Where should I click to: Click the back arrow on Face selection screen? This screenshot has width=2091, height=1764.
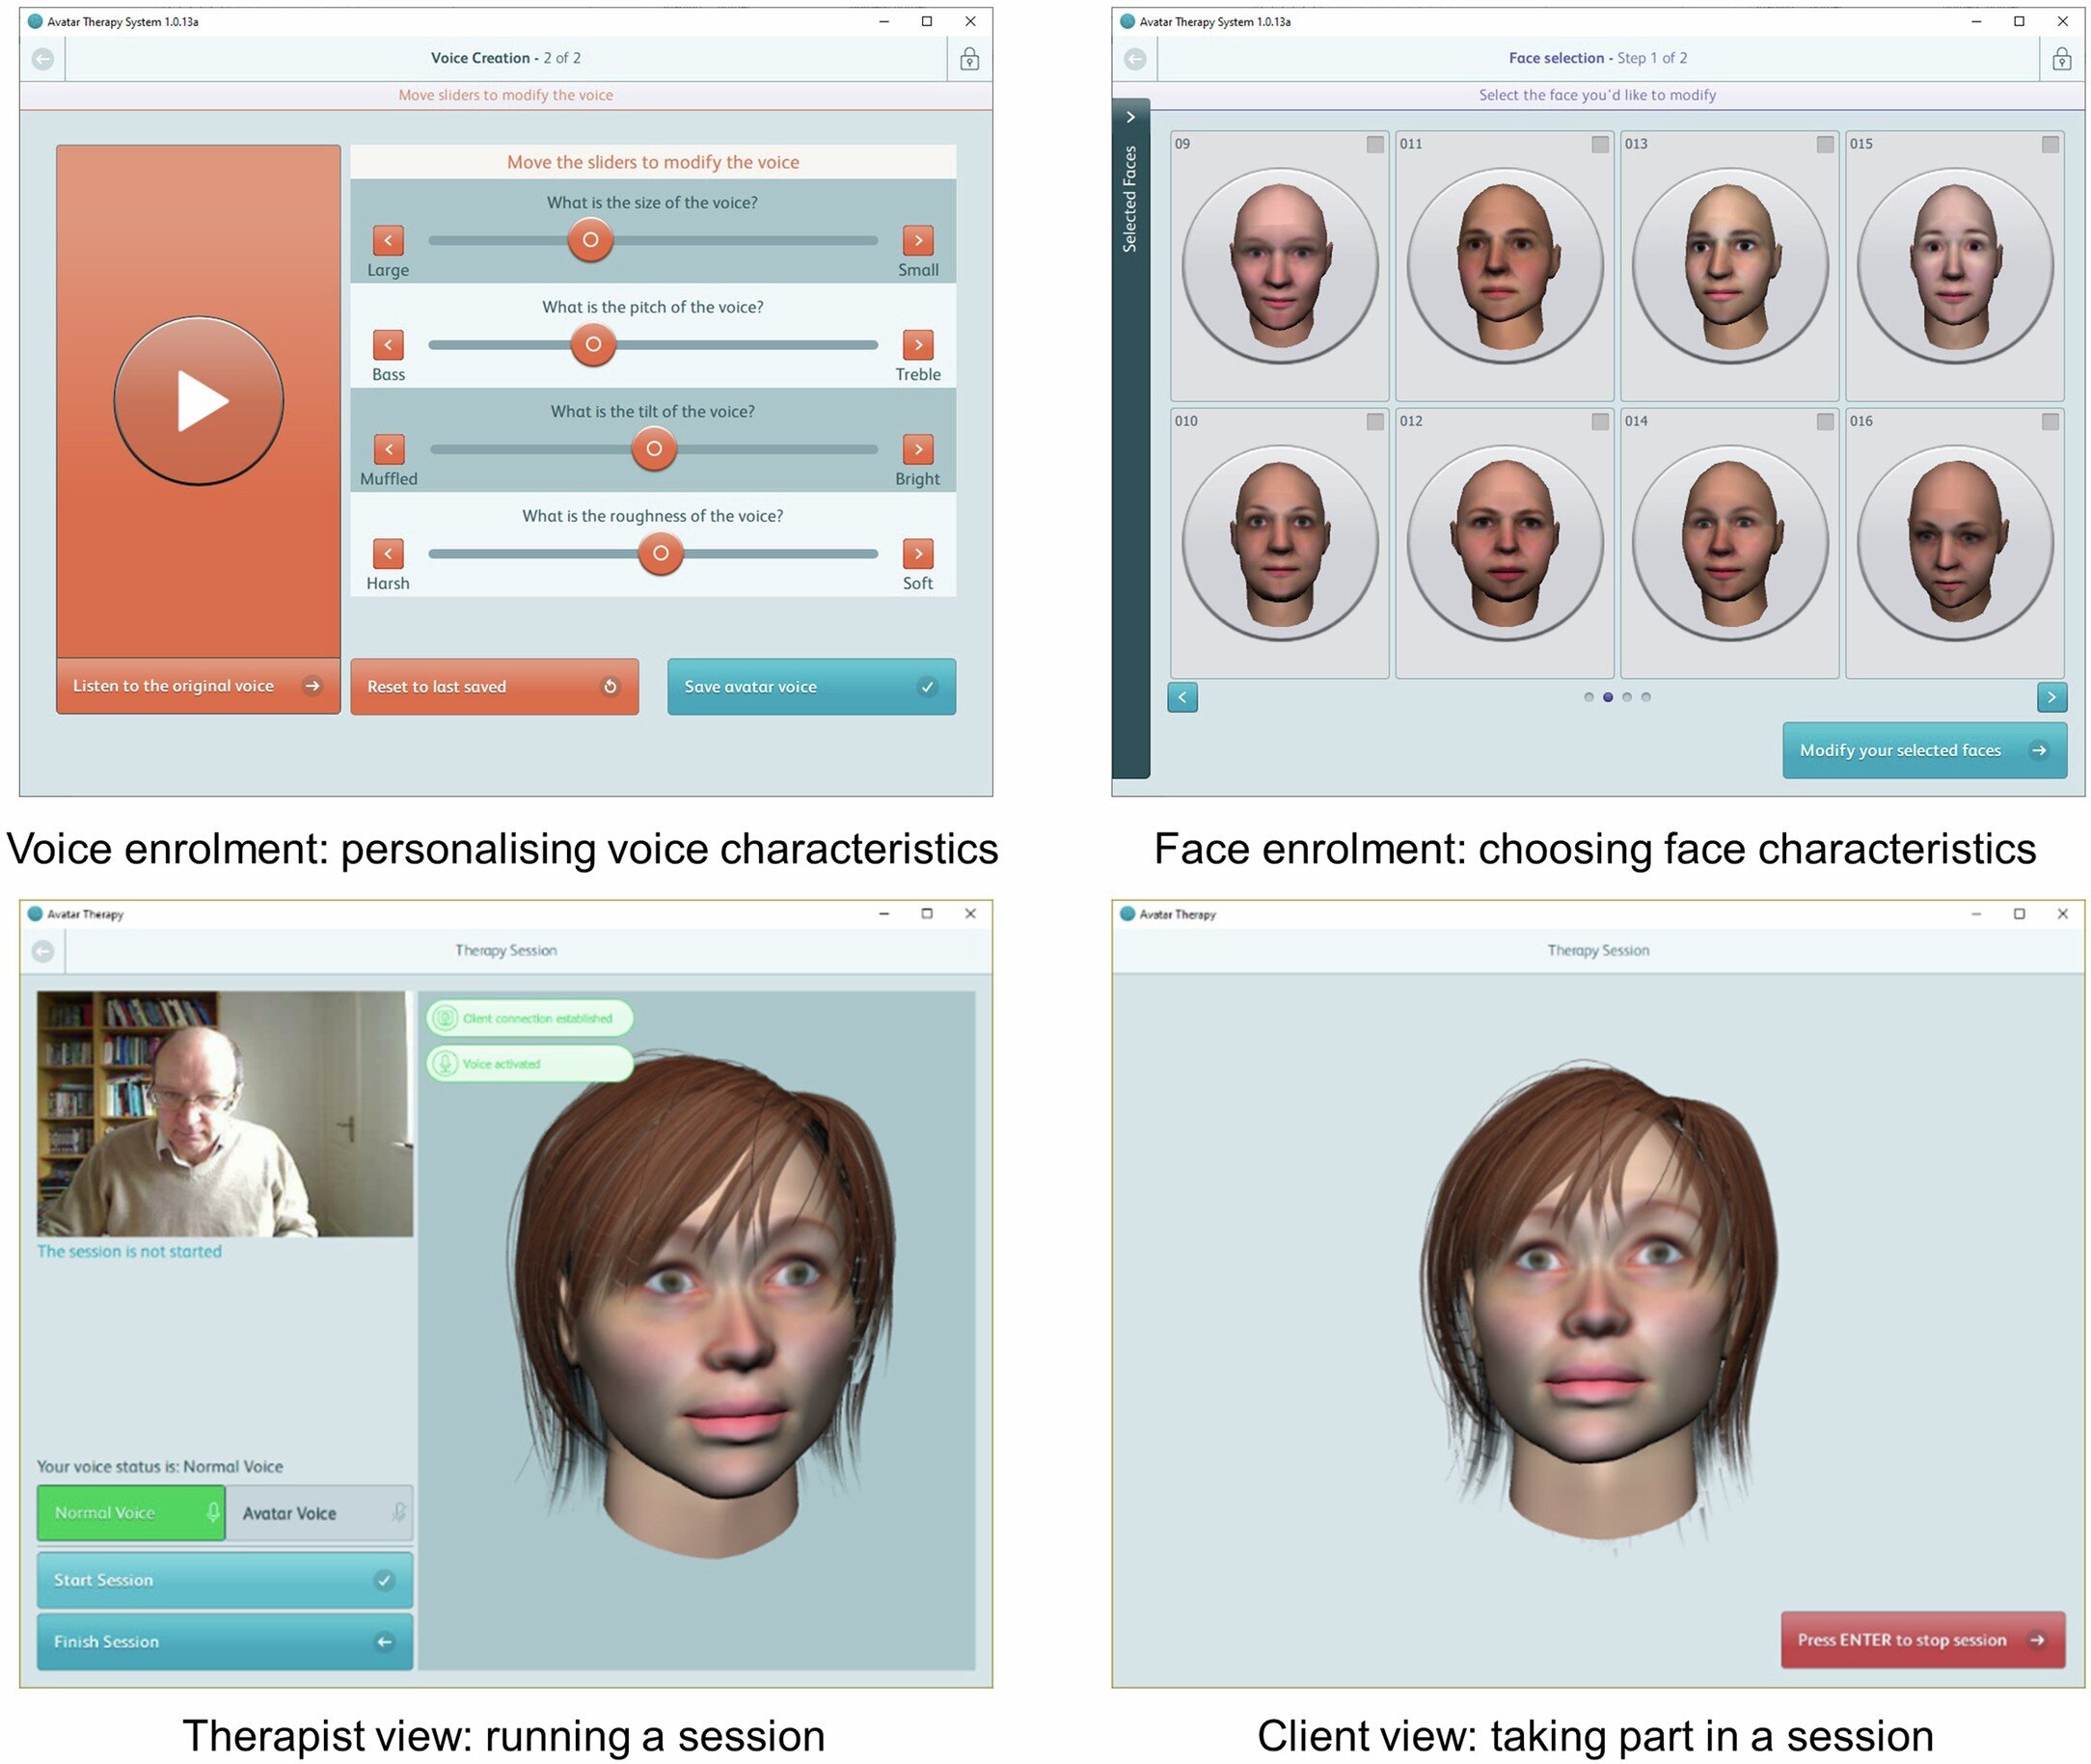[1134, 58]
